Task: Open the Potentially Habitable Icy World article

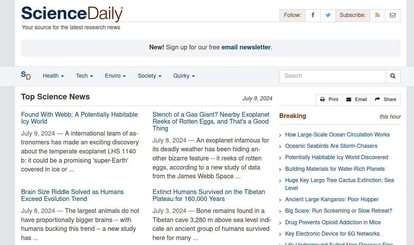Action: (x=79, y=118)
